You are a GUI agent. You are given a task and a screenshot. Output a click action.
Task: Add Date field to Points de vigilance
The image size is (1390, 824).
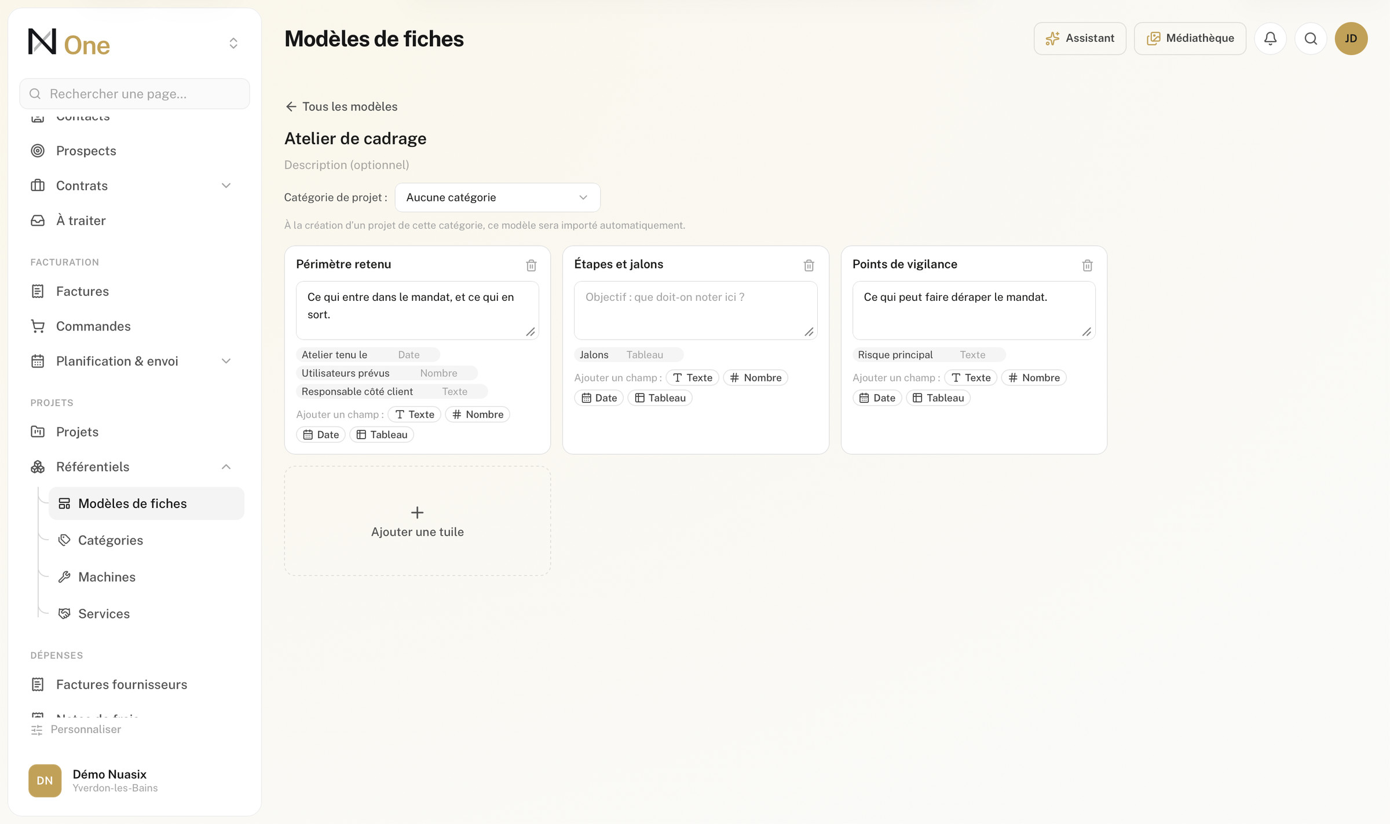pos(877,398)
